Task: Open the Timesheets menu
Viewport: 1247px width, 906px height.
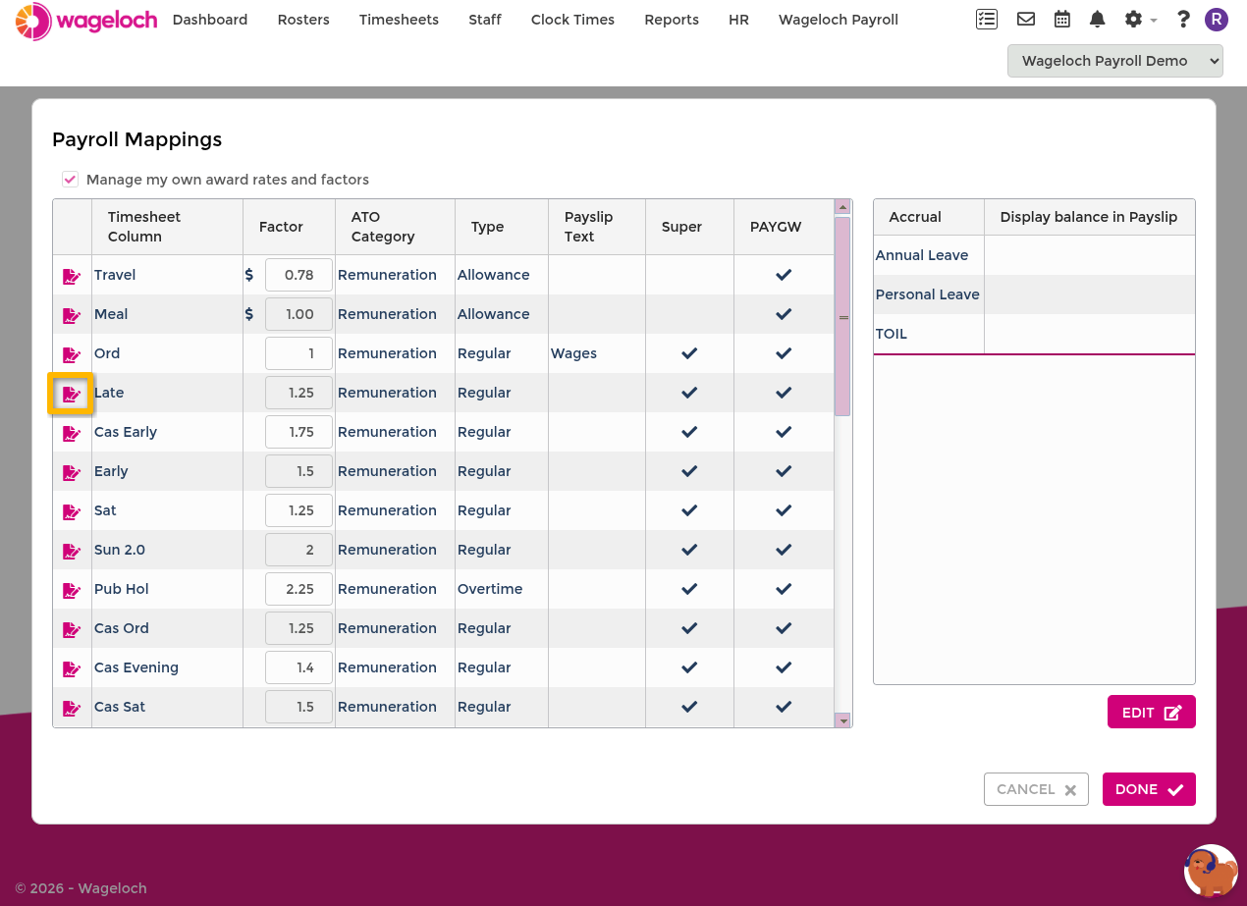Action: [x=399, y=20]
